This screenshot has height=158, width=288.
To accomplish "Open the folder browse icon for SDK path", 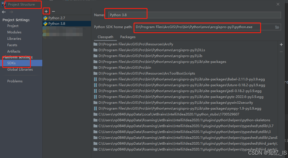I will (x=277, y=27).
